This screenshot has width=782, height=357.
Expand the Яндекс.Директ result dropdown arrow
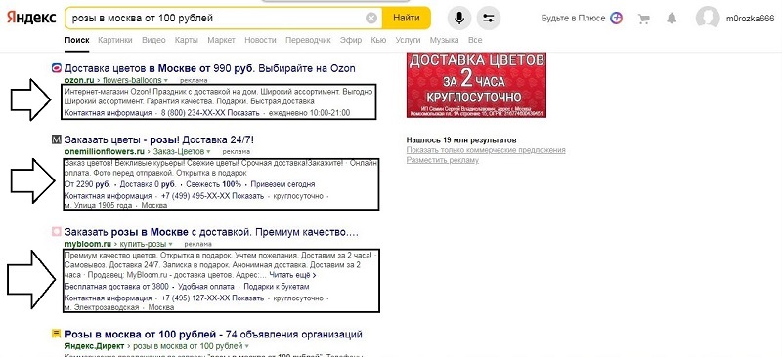(x=246, y=346)
